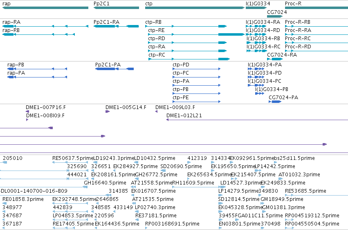Click the DME1-009L03.F clone label
This screenshot has height=230, width=348.
[x=175, y=107]
